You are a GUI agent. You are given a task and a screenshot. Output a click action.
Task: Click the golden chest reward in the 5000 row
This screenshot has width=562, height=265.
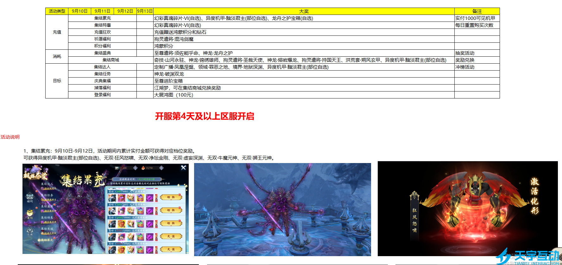point(131,198)
